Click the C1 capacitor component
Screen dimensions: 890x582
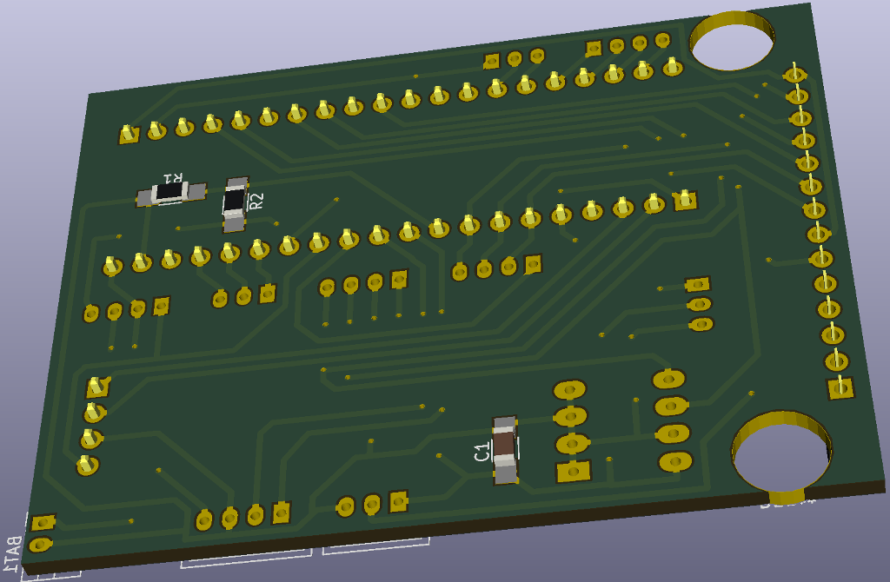505,449
